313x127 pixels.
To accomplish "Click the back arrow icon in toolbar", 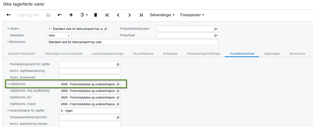I will 8,15.
